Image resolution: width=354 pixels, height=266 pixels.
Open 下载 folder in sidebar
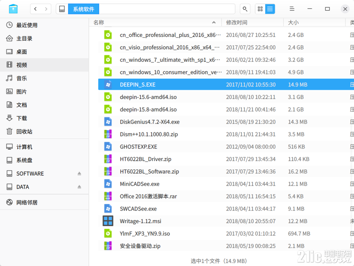coord(44,118)
